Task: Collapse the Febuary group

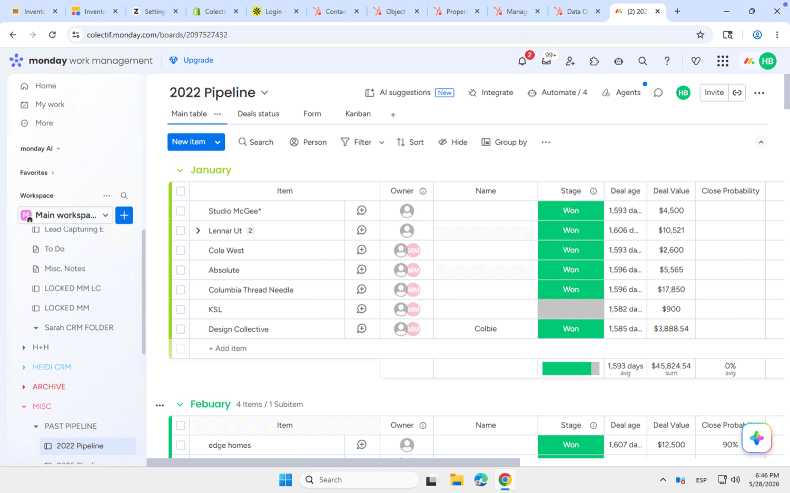Action: pyautogui.click(x=180, y=405)
